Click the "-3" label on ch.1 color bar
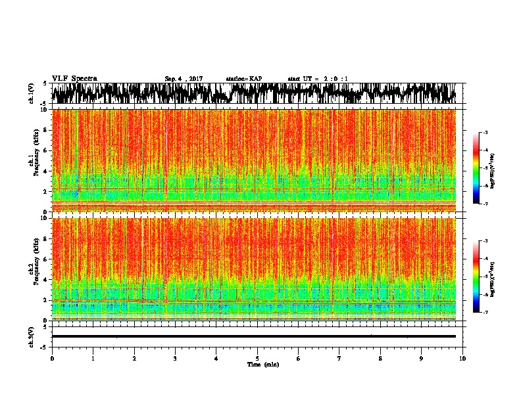This screenshot has height=402, width=521. coord(485,132)
